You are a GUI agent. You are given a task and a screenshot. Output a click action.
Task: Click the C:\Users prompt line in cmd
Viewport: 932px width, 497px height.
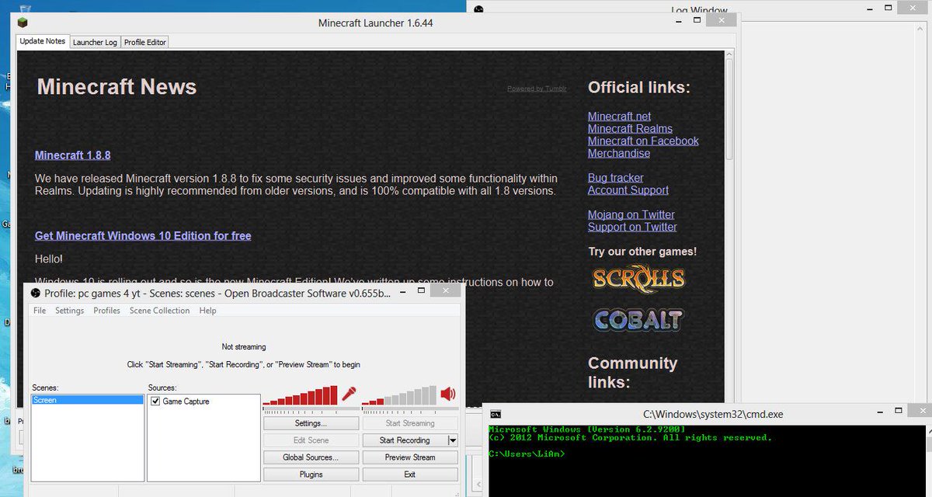527,454
